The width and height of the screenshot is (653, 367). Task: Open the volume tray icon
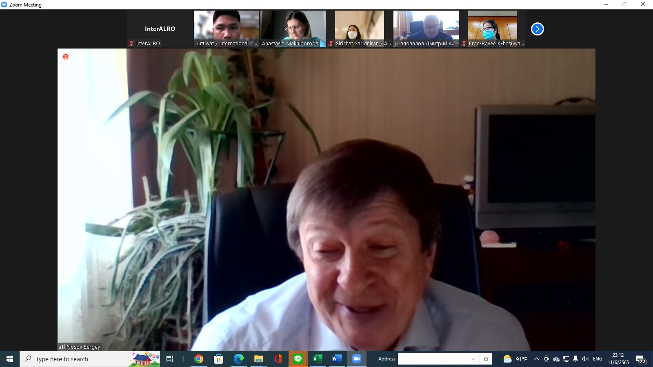coord(585,359)
